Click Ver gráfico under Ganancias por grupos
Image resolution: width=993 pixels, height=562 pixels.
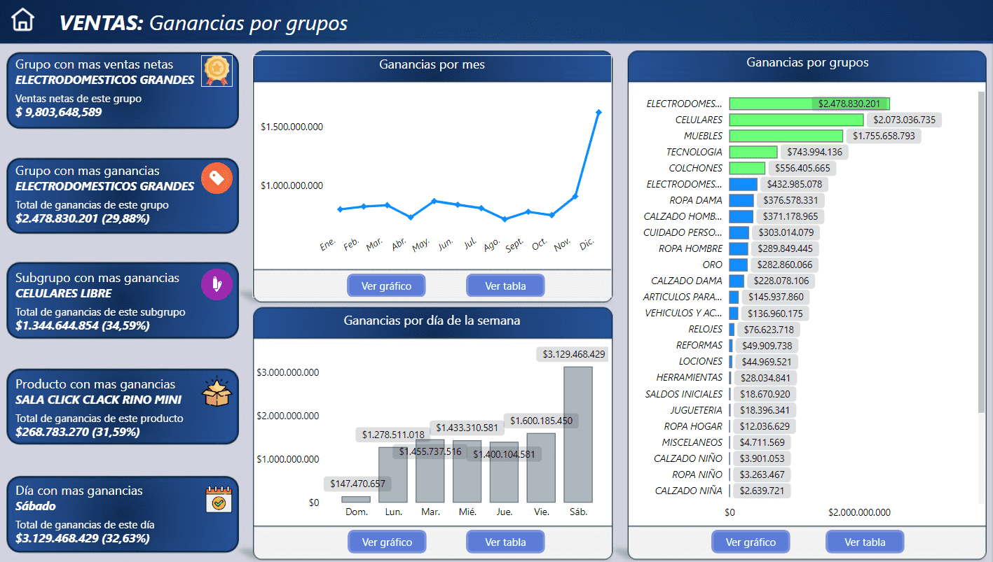[x=751, y=542]
